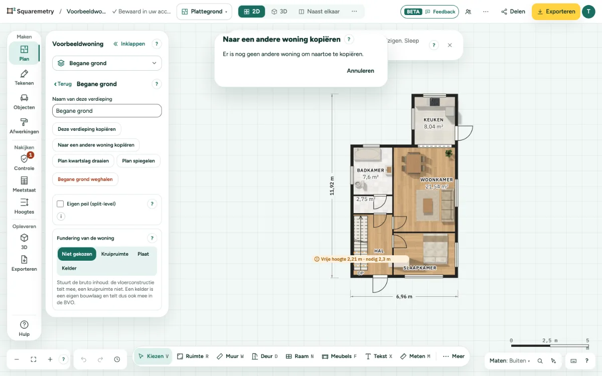Go back with the Terug link
This screenshot has height=376, width=602.
[63, 84]
